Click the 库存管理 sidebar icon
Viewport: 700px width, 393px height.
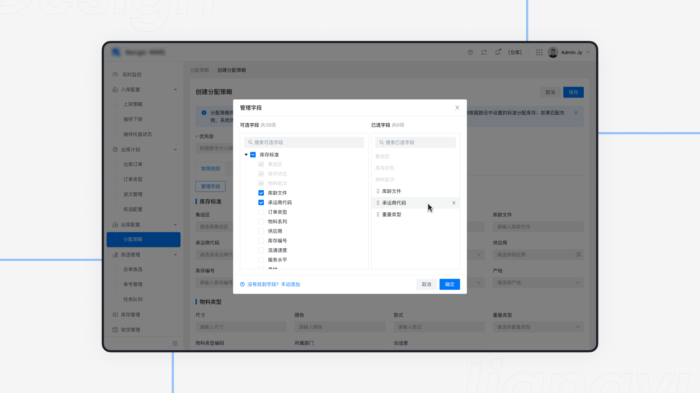click(x=115, y=314)
